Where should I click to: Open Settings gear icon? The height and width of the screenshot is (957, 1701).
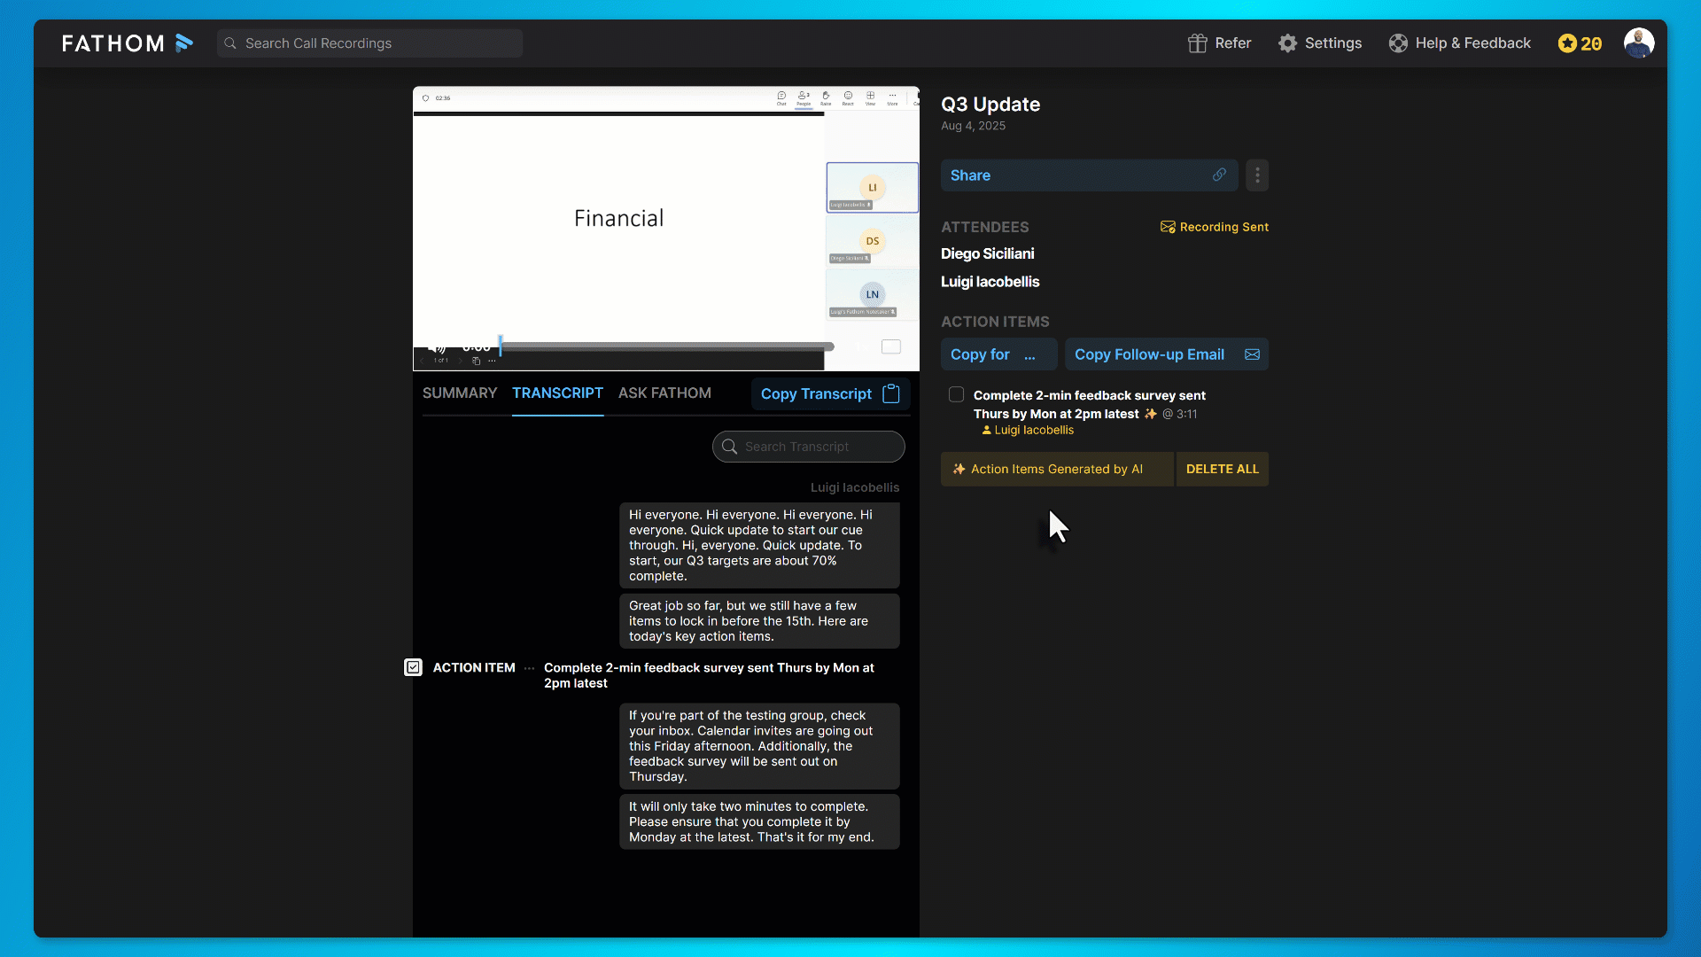[1287, 43]
